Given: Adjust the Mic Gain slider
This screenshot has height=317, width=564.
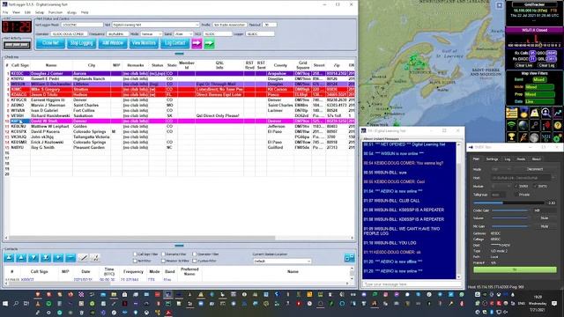Looking at the screenshot, I should [x=509, y=226].
